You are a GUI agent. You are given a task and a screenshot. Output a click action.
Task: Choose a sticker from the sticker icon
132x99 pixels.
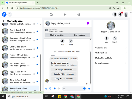[55, 89]
